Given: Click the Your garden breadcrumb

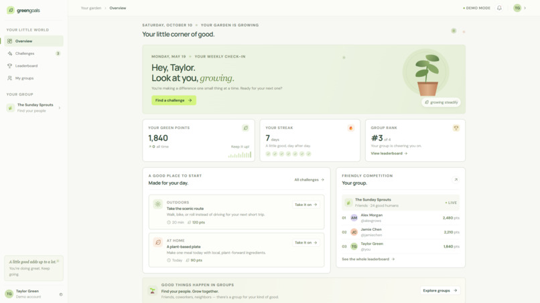Looking at the screenshot, I should click(91, 8).
